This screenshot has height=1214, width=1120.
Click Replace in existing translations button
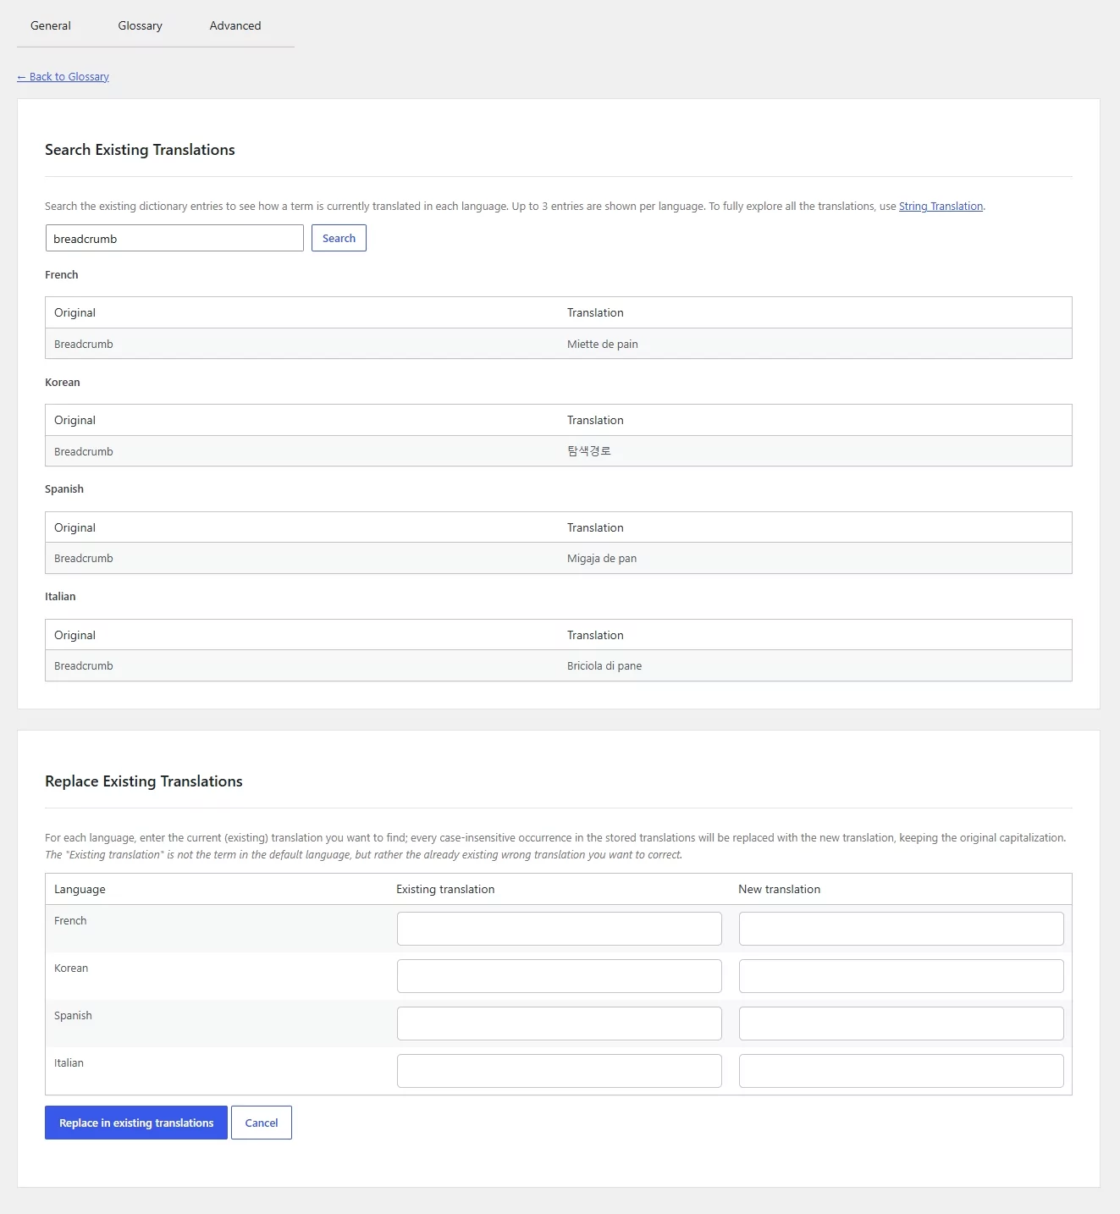tap(136, 1123)
